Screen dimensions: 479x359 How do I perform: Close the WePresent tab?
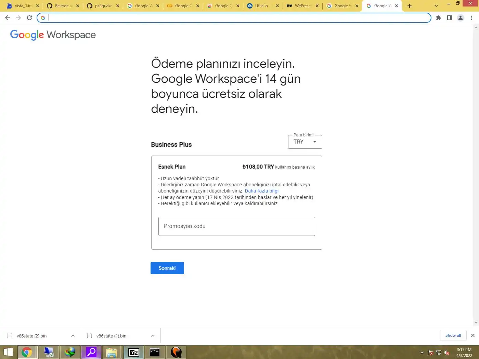tap(317, 6)
